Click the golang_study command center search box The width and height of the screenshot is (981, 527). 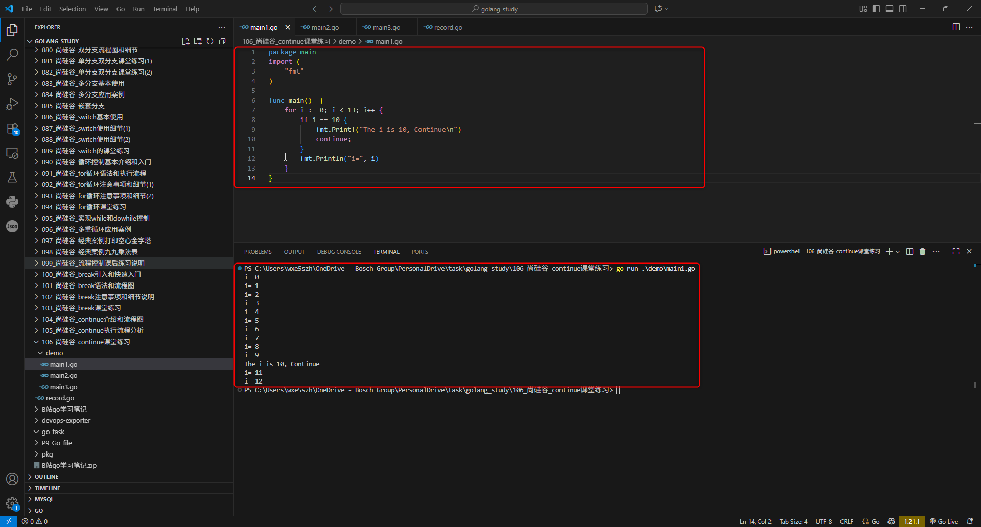coord(494,9)
